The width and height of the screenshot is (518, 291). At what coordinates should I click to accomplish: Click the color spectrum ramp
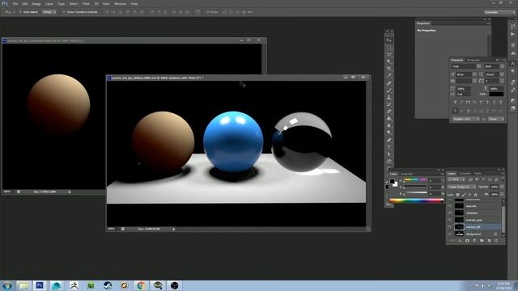[416, 200]
